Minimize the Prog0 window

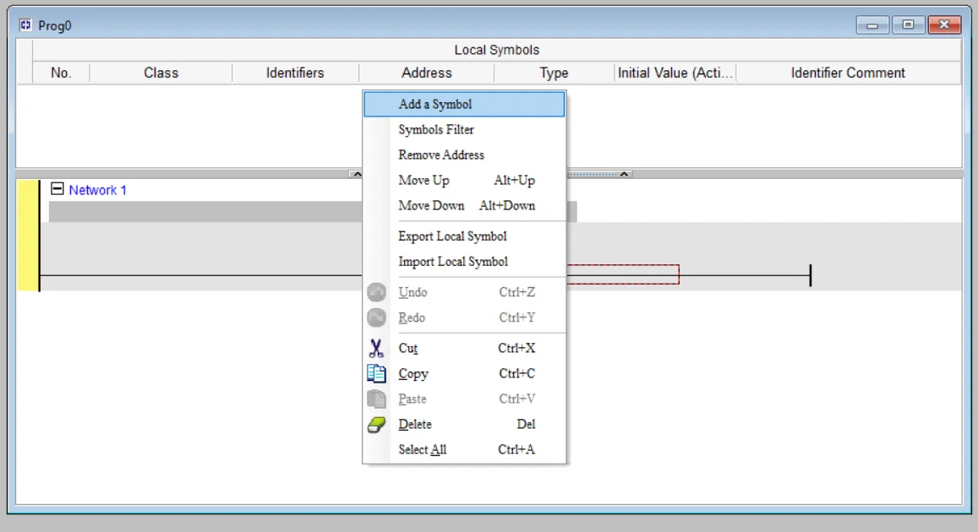point(872,25)
